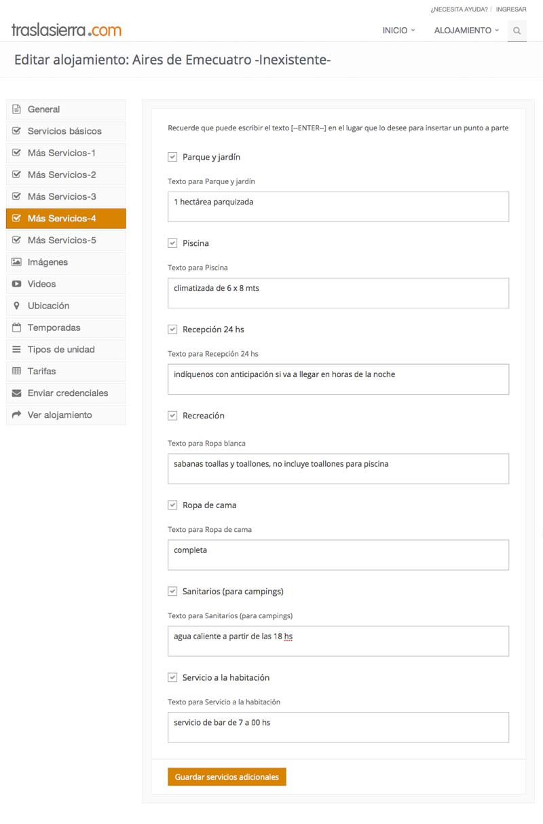The image size is (543, 824).
Task: Click the map pin icon for Ubicación
Action: (17, 306)
